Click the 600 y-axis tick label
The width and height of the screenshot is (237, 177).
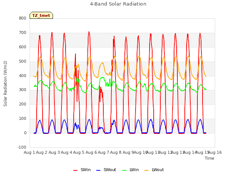point(23,47)
